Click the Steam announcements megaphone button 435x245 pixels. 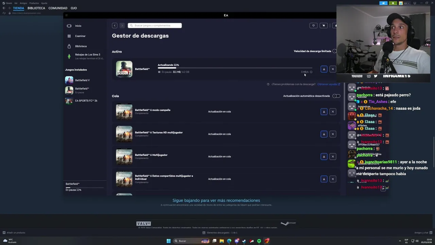[x=383, y=3]
